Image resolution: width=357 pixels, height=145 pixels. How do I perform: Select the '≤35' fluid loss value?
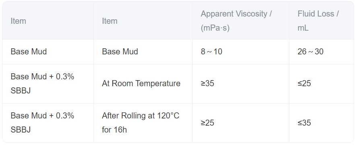(304, 123)
